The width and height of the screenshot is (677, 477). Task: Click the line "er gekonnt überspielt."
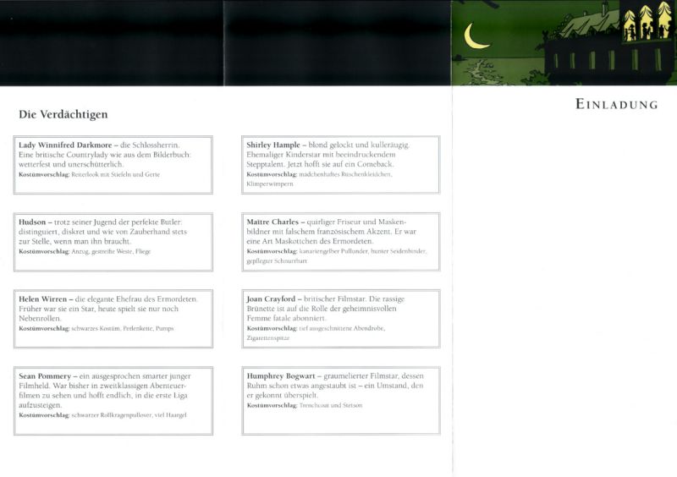[283, 395]
